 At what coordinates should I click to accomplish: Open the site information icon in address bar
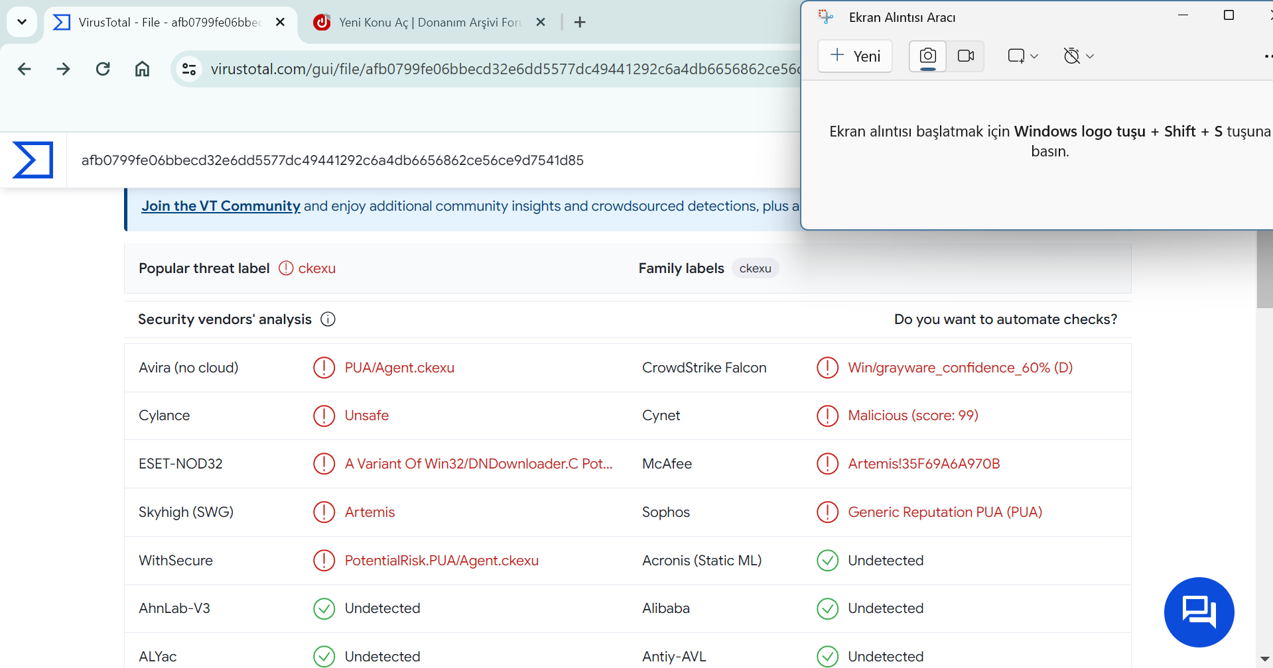coord(189,69)
